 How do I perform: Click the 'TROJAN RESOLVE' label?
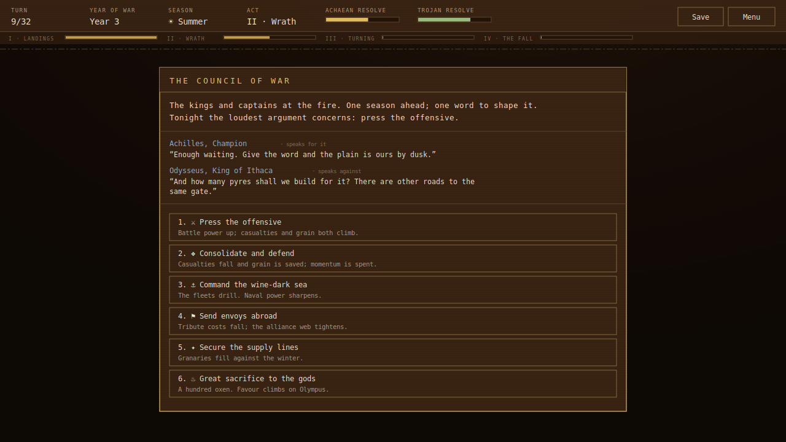point(446,10)
